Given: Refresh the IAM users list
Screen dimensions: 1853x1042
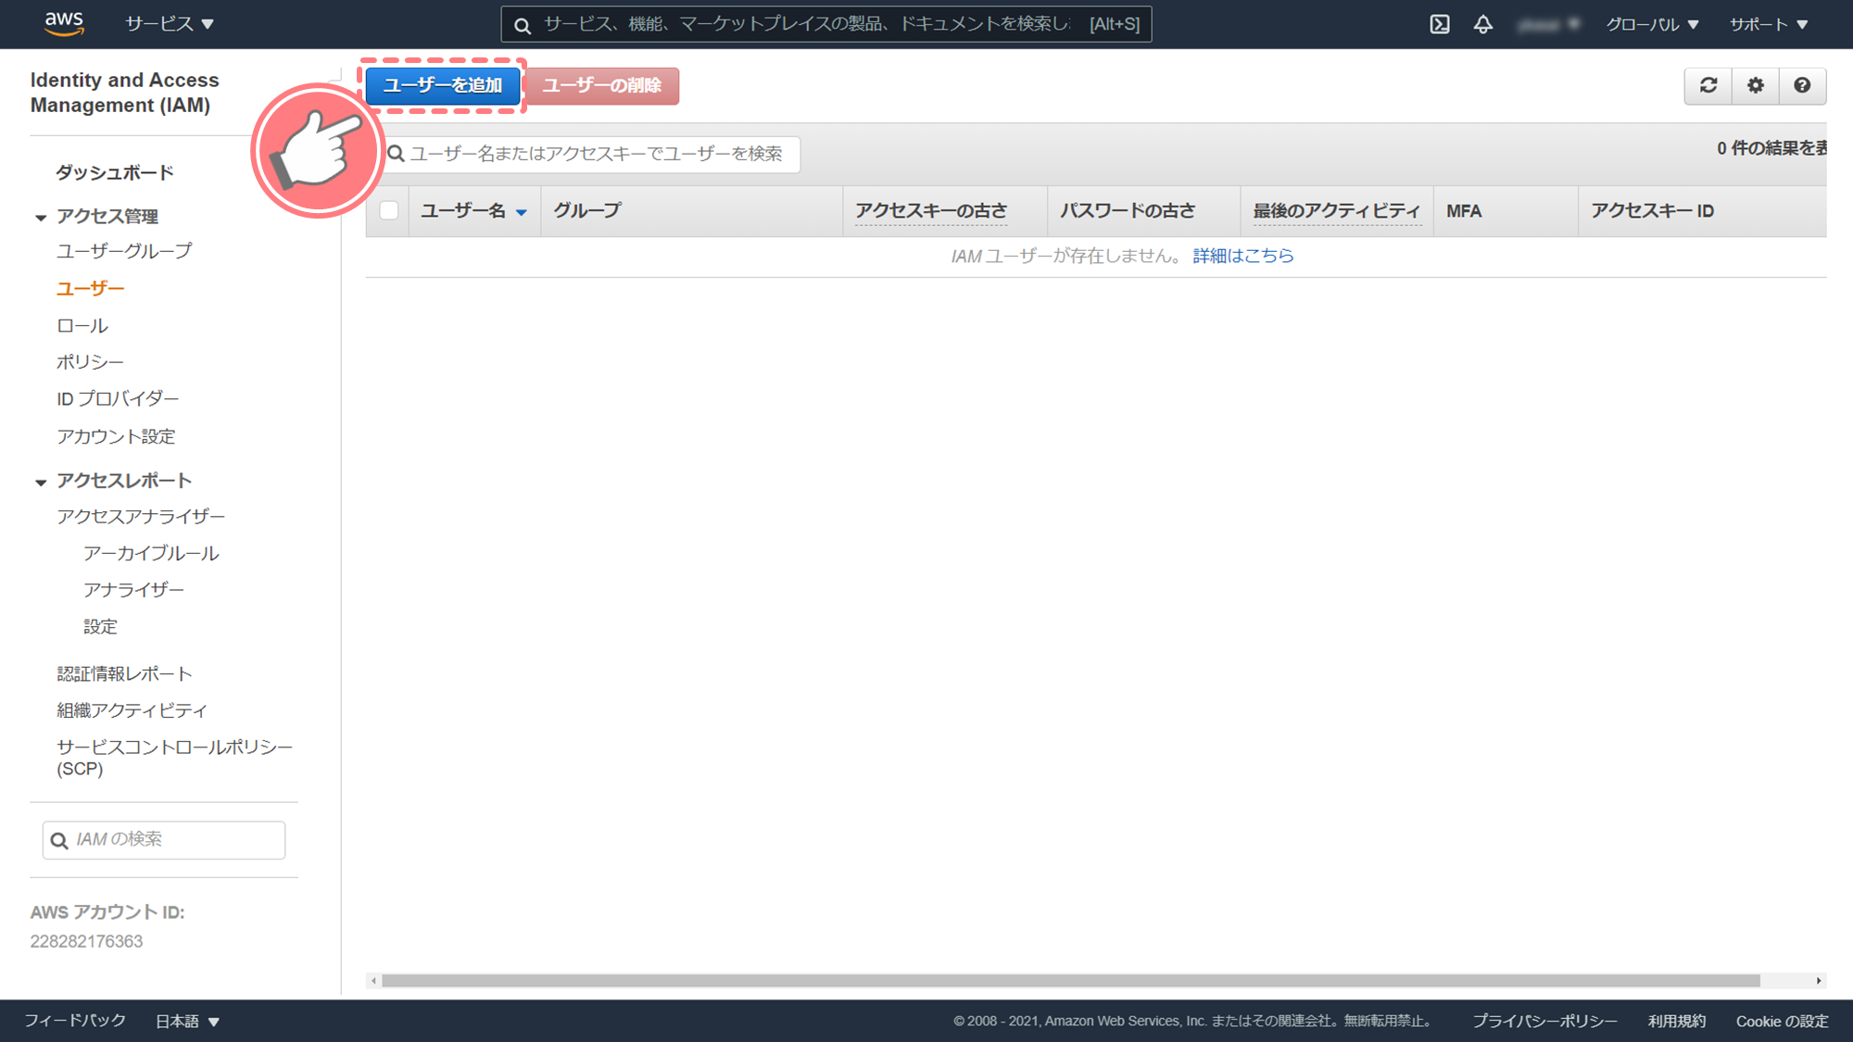Looking at the screenshot, I should pyautogui.click(x=1708, y=85).
